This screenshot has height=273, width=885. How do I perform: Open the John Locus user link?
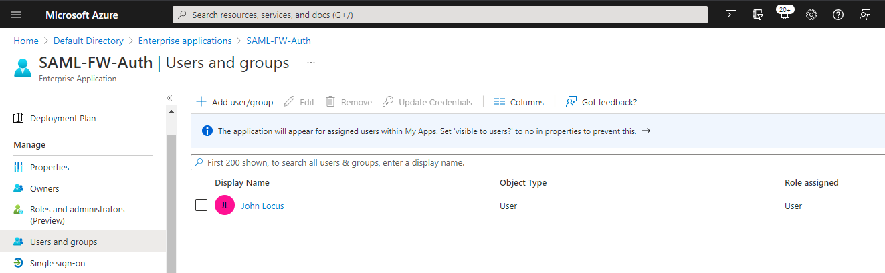[x=262, y=206]
